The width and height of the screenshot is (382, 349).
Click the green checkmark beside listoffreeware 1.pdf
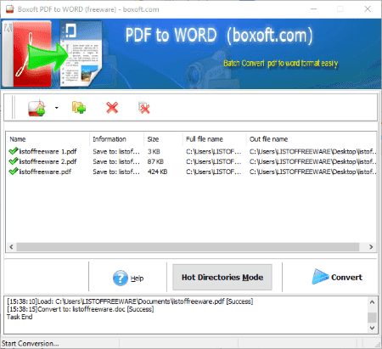point(14,151)
